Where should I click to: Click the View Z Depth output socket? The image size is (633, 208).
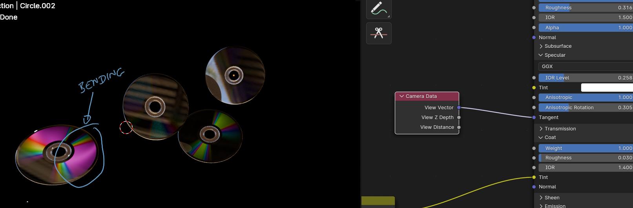pos(459,117)
